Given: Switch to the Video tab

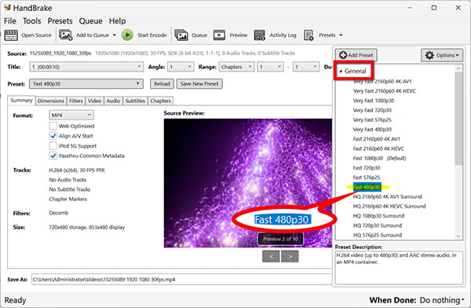Looking at the screenshot, I should (94, 101).
